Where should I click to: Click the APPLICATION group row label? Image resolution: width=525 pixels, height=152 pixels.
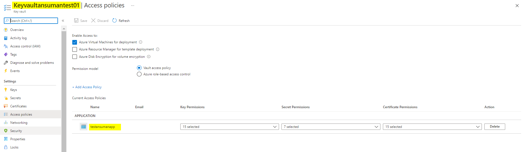click(85, 116)
